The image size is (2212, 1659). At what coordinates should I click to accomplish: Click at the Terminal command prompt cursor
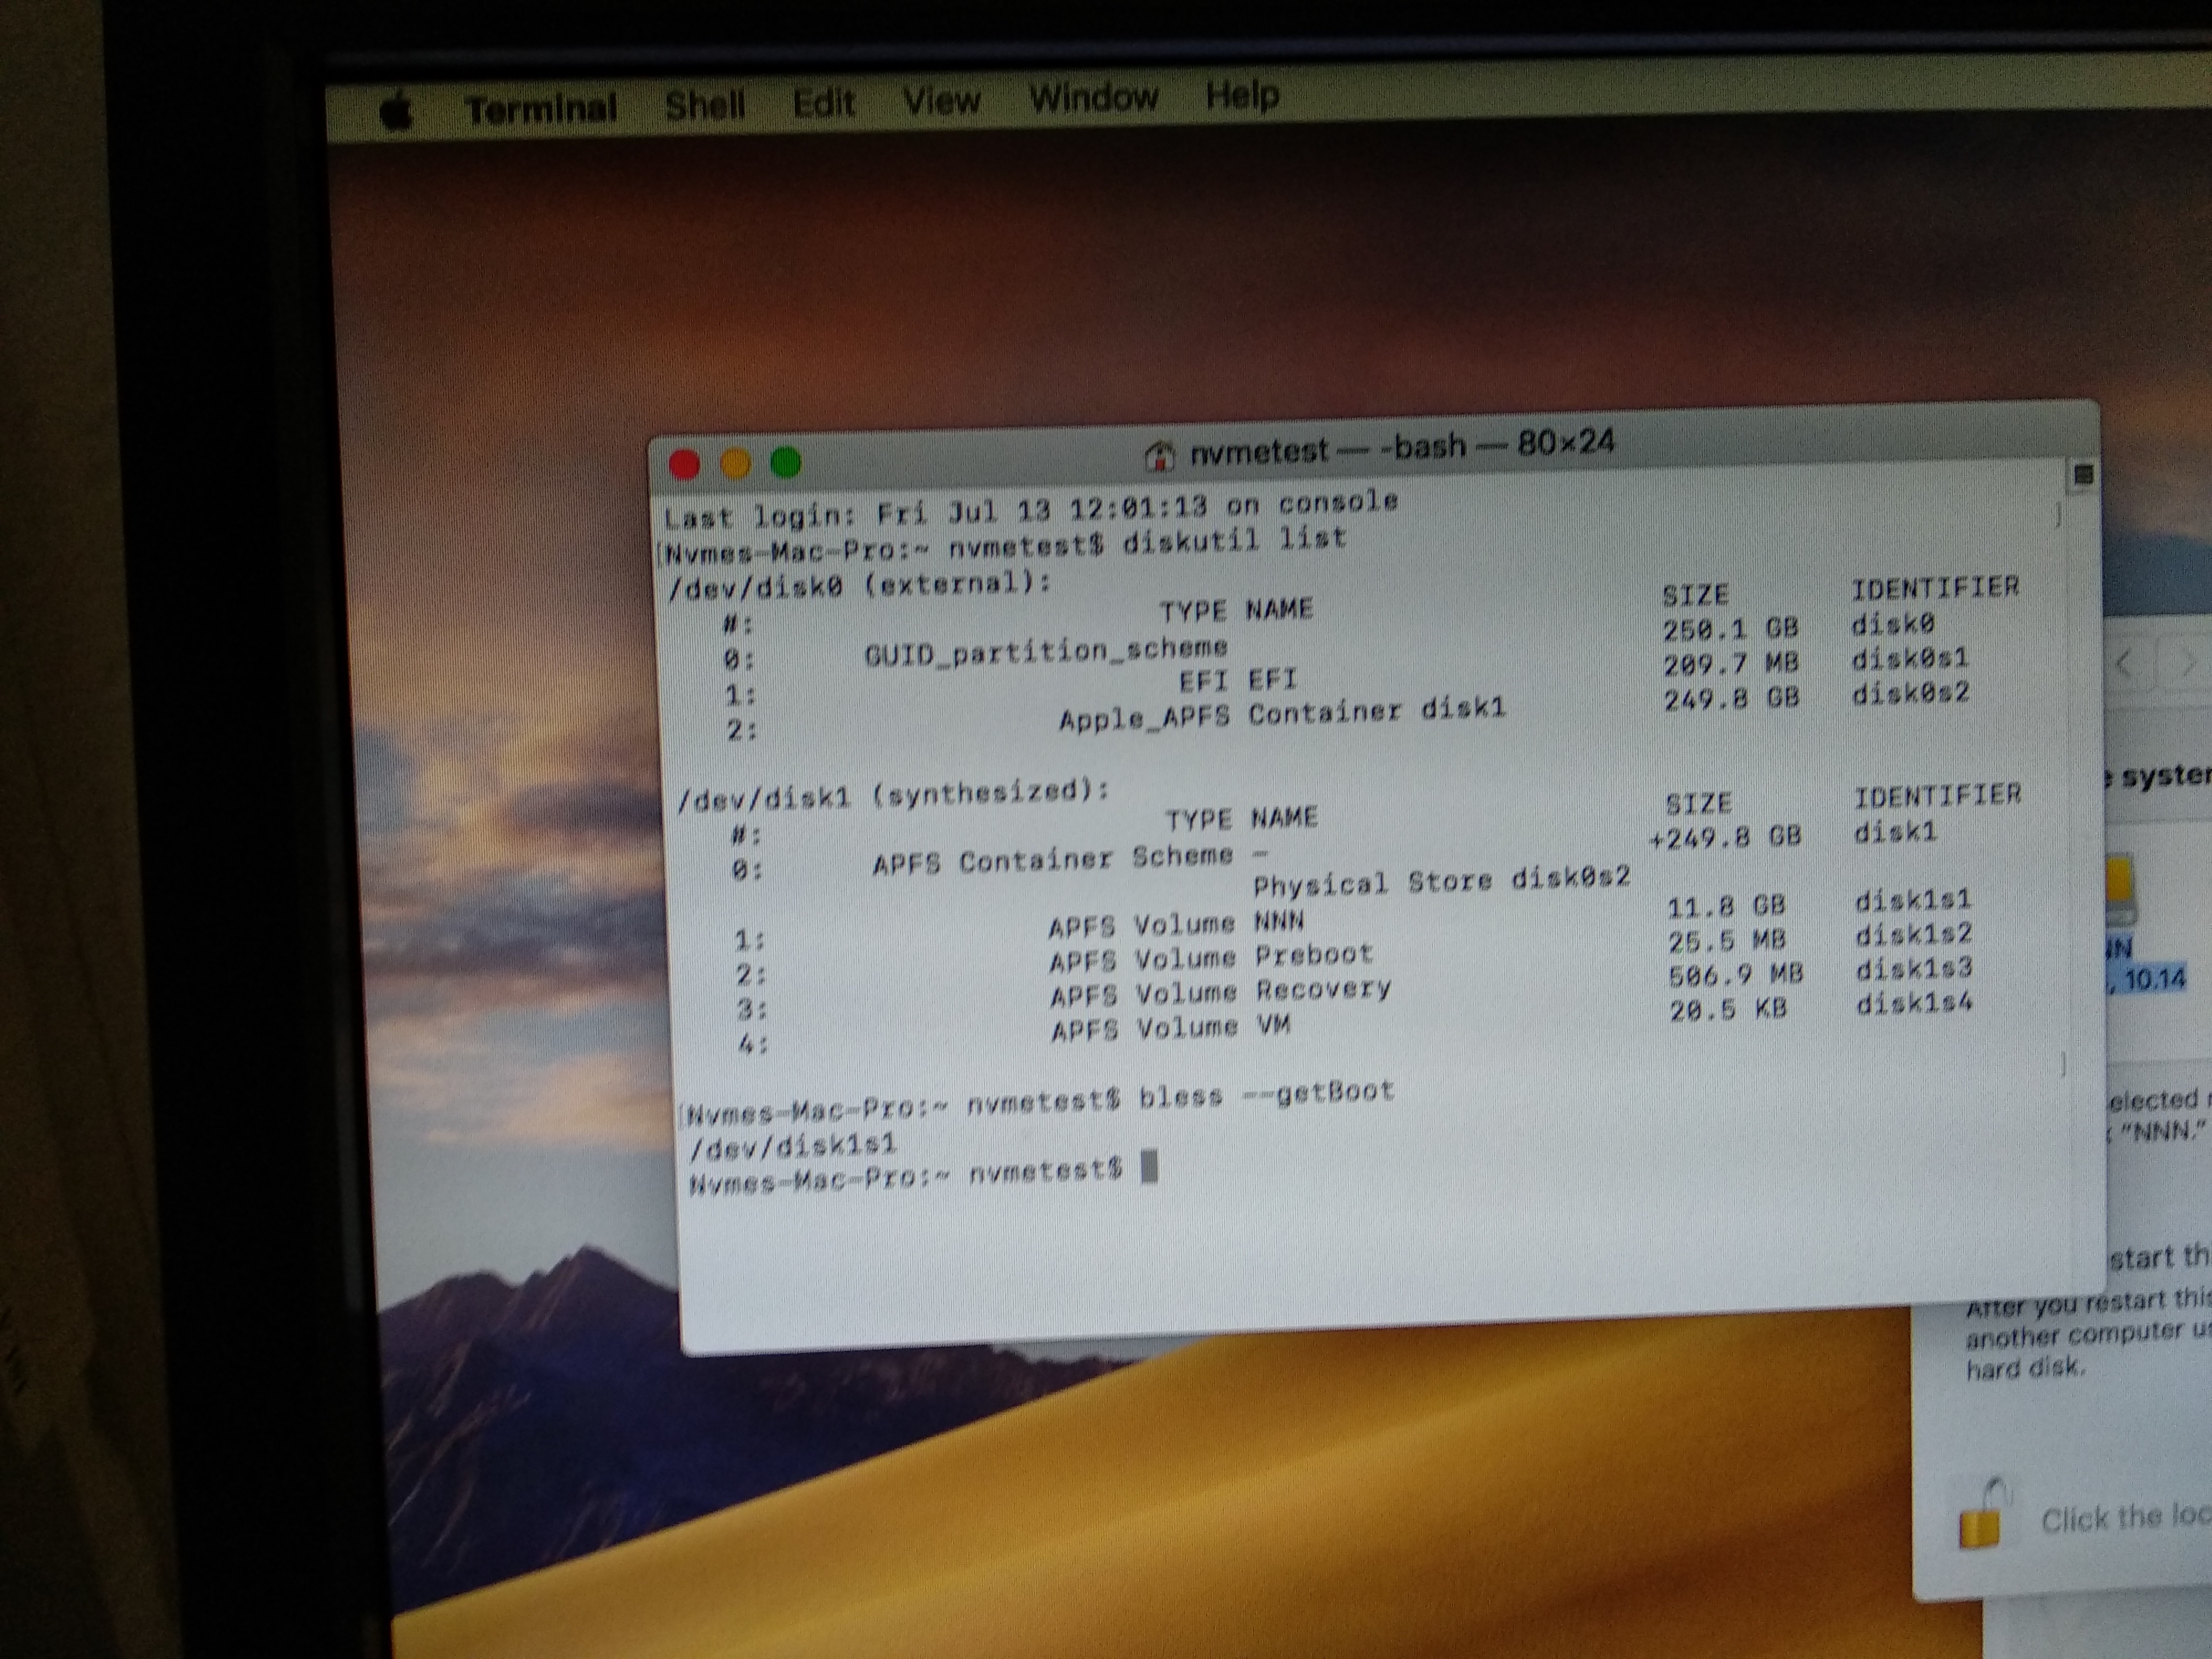(x=1149, y=1166)
